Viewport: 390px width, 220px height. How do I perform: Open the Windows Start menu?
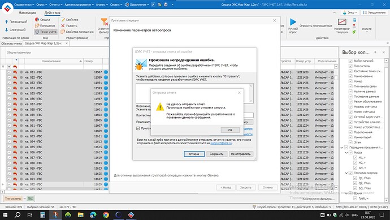coord(5,215)
